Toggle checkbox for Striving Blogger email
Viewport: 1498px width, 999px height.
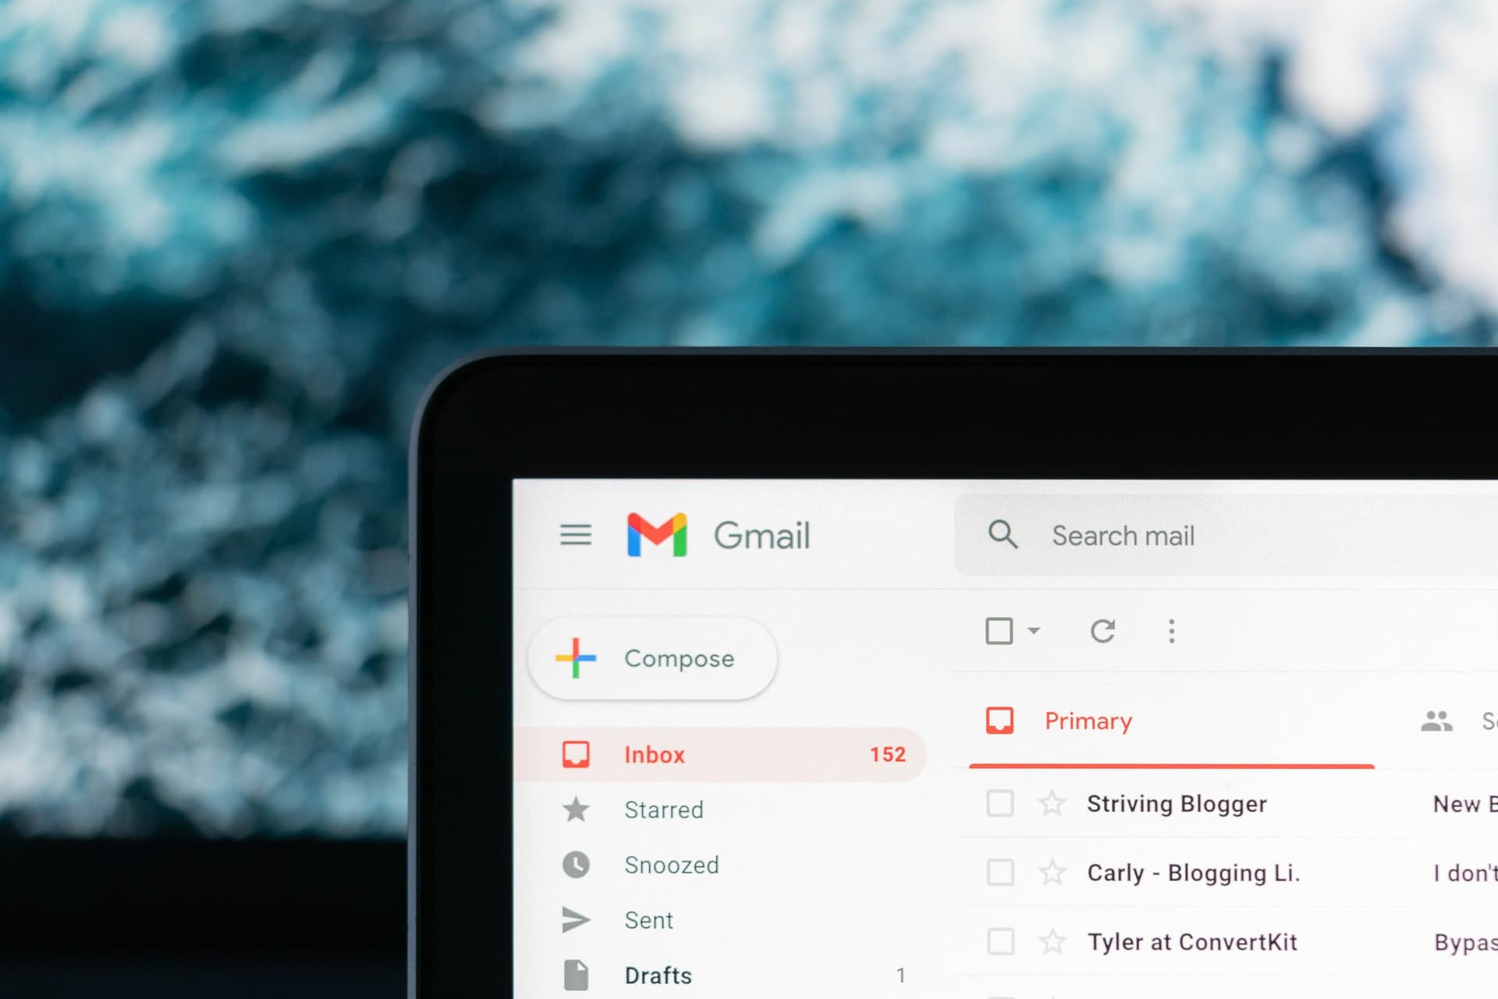(999, 802)
